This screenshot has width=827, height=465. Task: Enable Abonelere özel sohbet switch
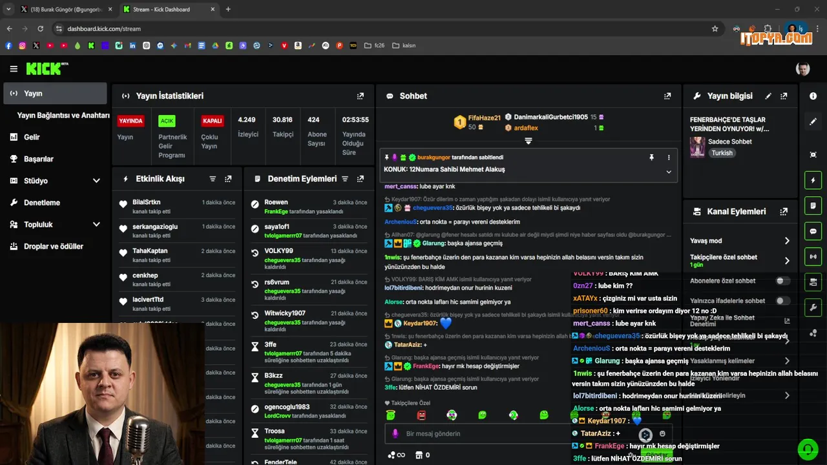pyautogui.click(x=782, y=281)
